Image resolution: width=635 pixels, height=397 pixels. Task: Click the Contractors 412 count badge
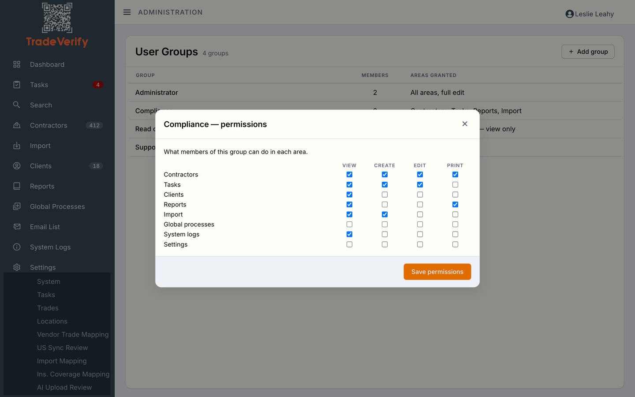[x=94, y=125]
